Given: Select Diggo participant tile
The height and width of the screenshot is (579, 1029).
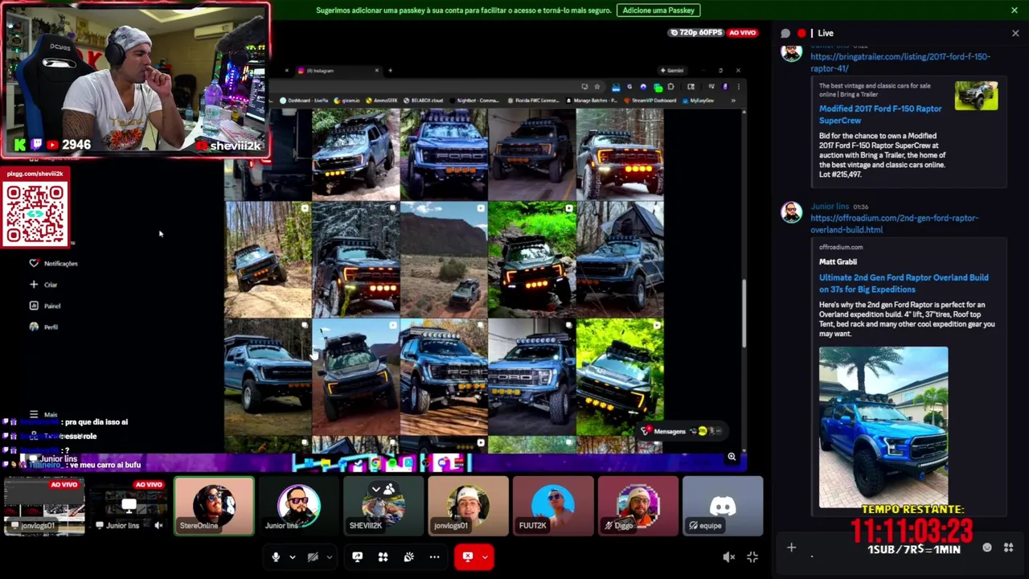Looking at the screenshot, I should coord(637,506).
